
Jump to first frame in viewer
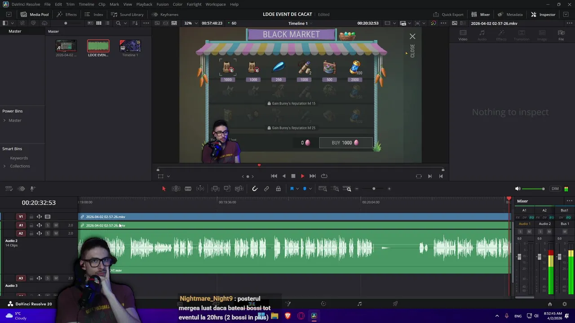point(274,176)
